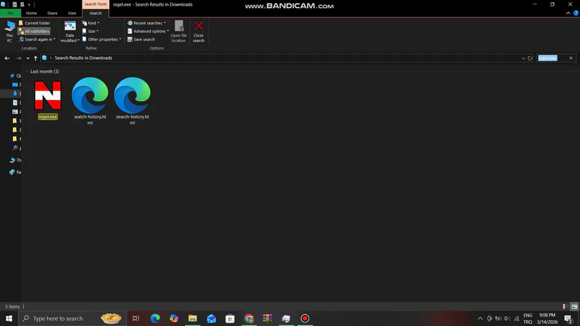Open the Explorer Help question mark
The image size is (580, 326).
point(575,13)
